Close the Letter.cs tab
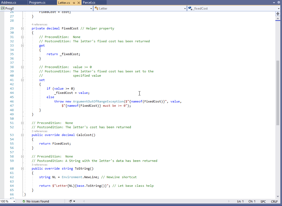The width and height of the screenshot is (282, 206). pyautogui.click(x=78, y=3)
